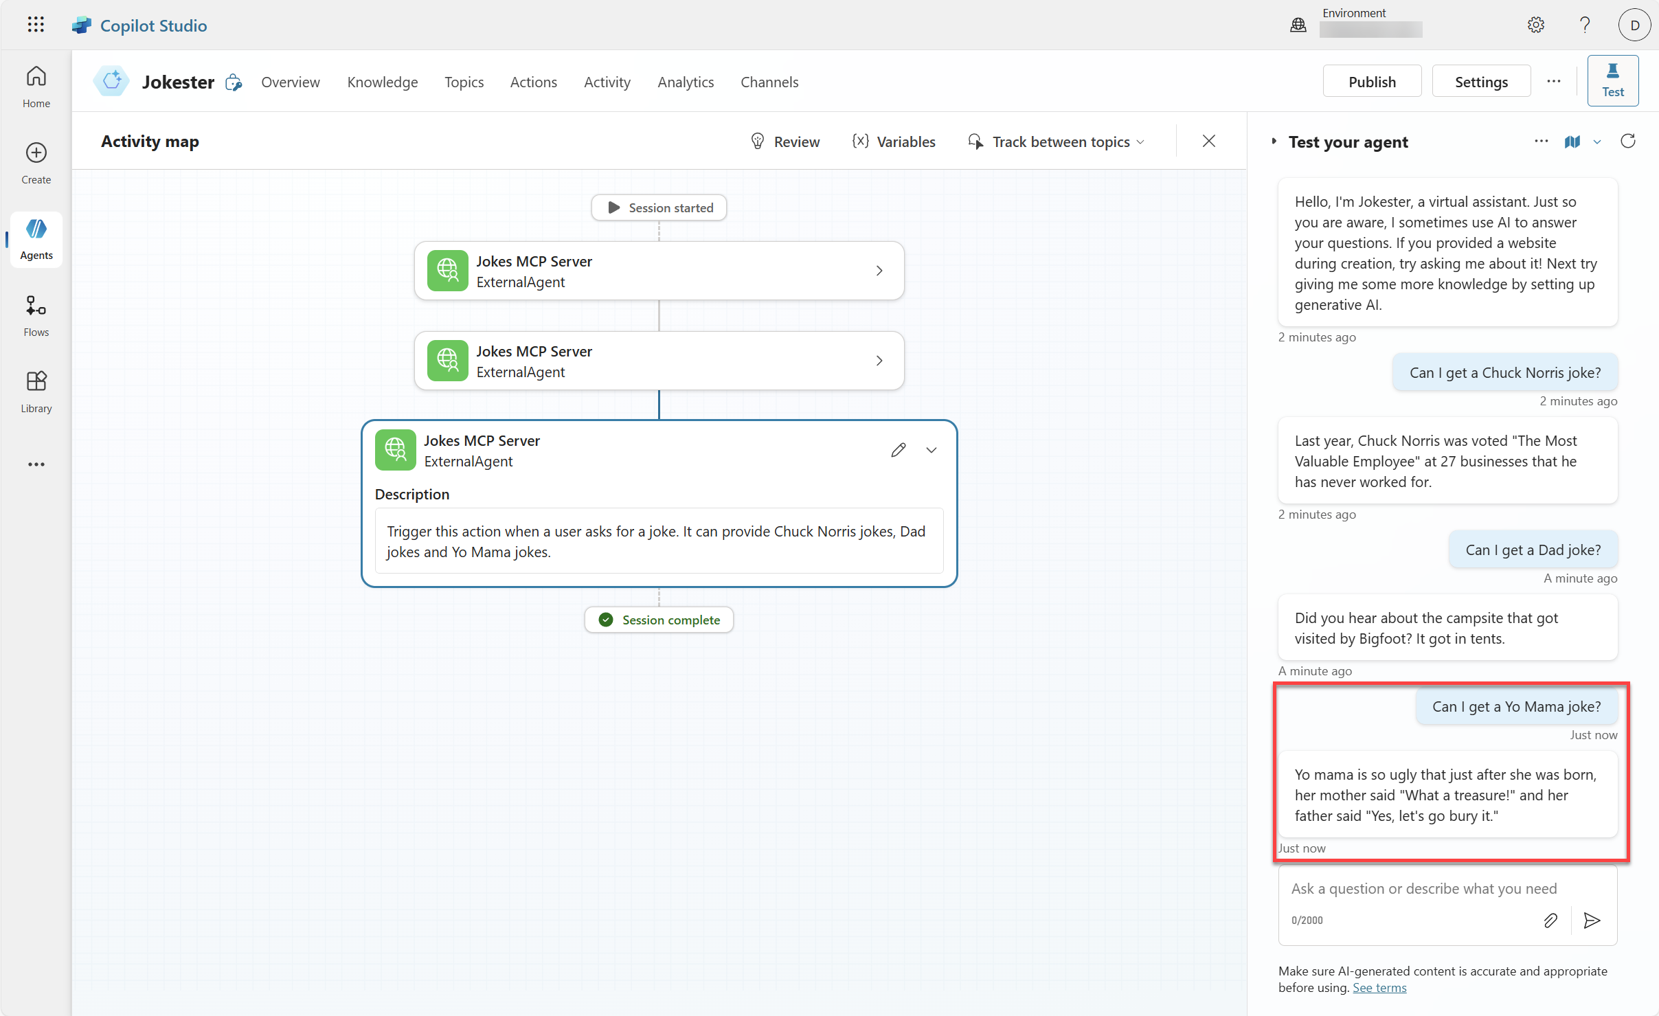
Task: Click the Create plus icon
Action: coord(36,163)
